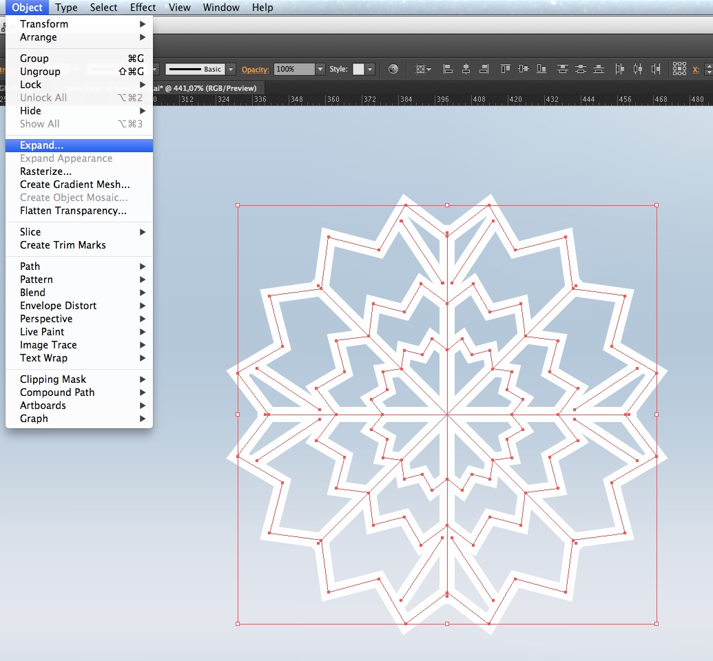Expand the graphic Style picker arrow
The image size is (713, 661).
(371, 70)
